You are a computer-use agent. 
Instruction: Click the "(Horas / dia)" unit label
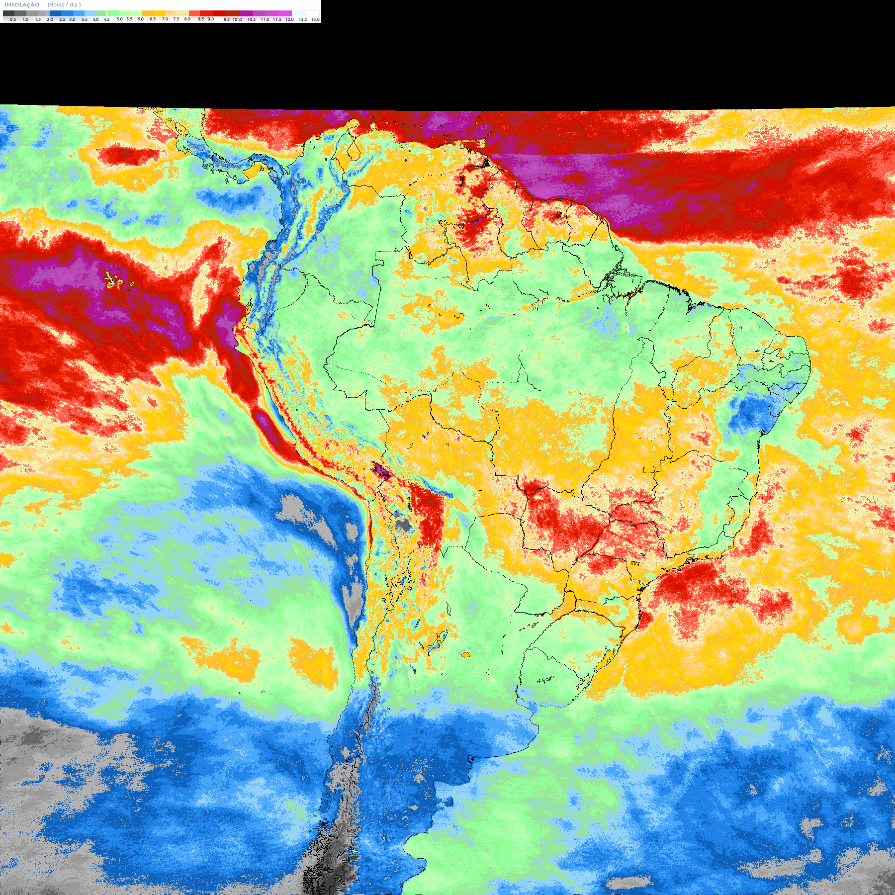(x=64, y=4)
